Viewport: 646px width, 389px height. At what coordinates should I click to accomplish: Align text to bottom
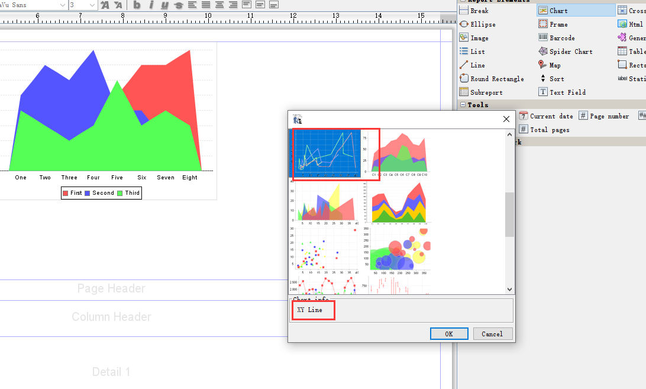point(274,5)
